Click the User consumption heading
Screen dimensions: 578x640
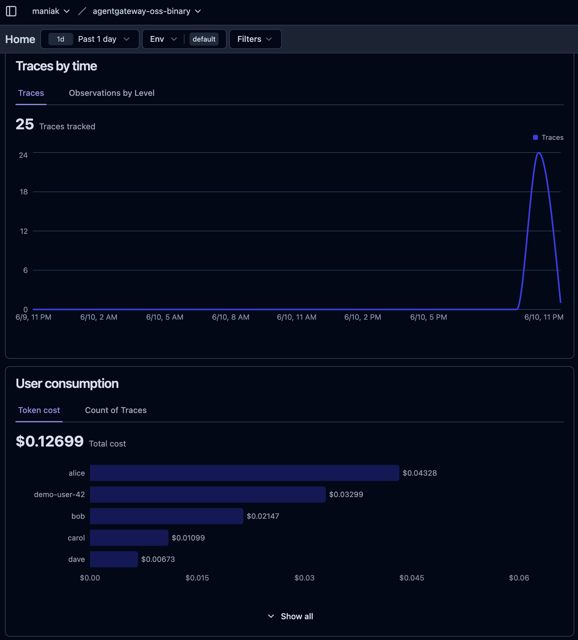point(67,384)
